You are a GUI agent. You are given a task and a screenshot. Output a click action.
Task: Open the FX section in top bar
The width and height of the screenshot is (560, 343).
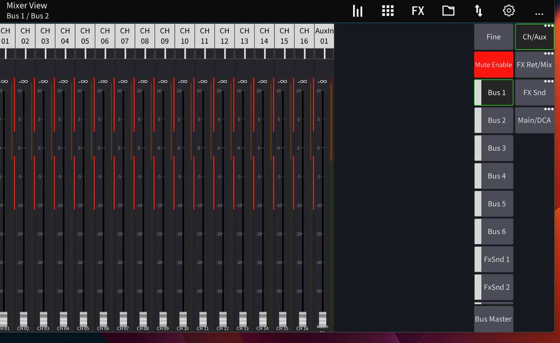coord(418,11)
